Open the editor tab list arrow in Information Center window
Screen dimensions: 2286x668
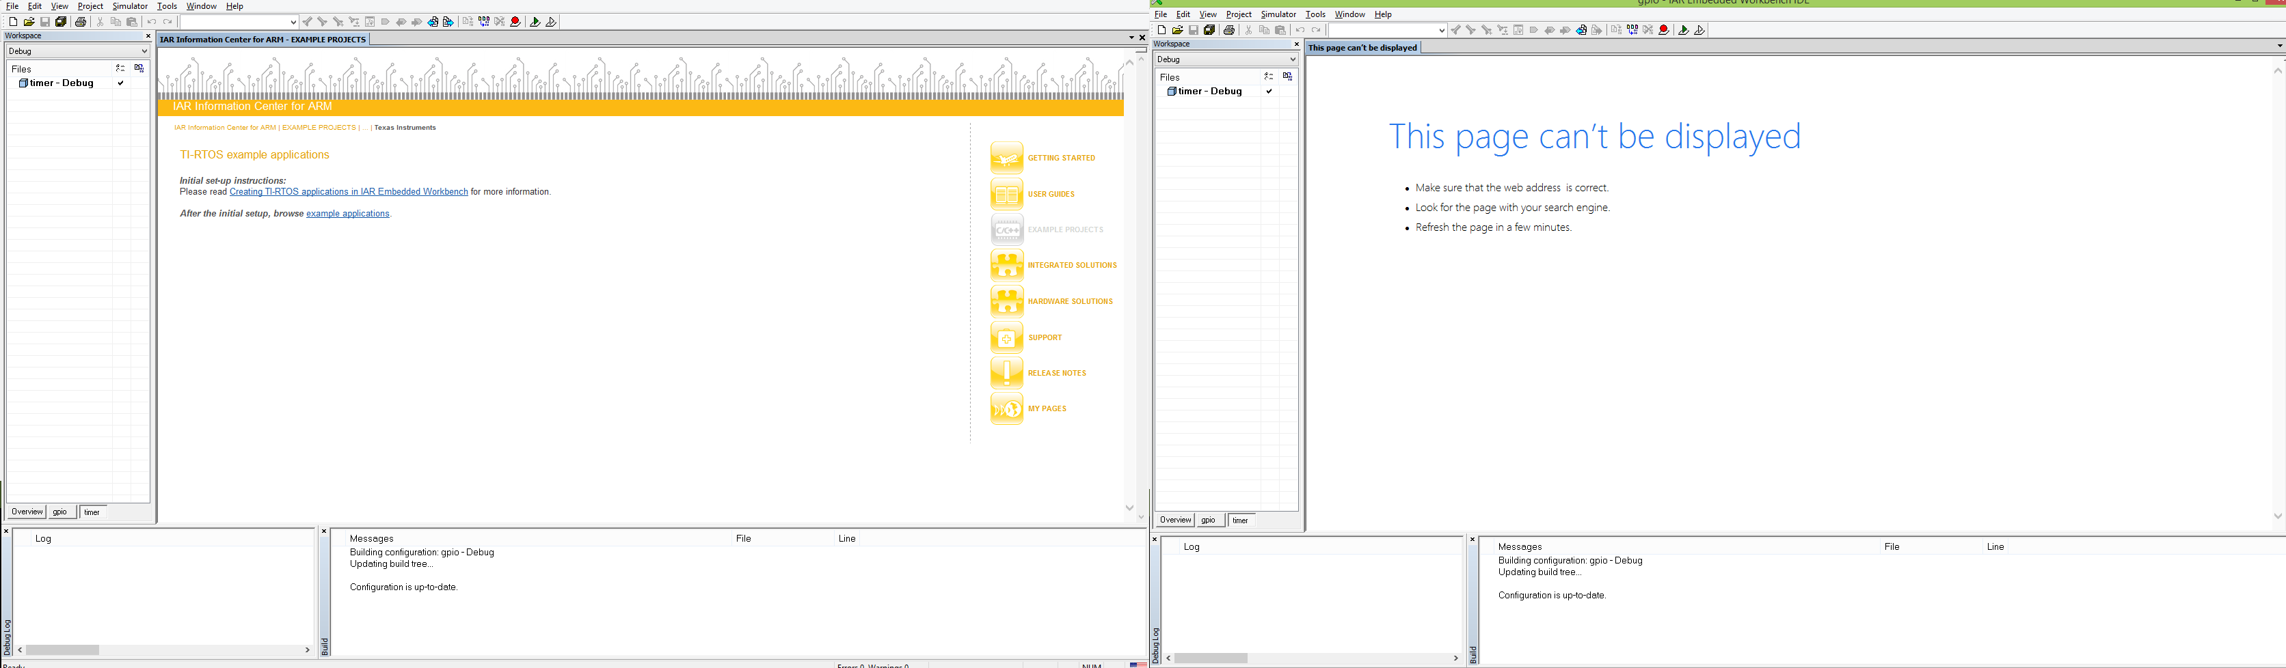click(1131, 38)
